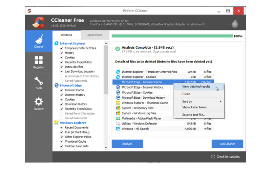Open the Options gear section
This screenshot has height=169, width=271.
39,104
